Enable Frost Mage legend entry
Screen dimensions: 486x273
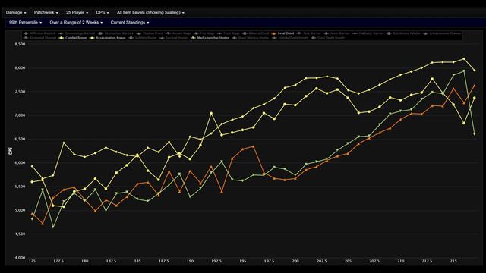[229, 33]
